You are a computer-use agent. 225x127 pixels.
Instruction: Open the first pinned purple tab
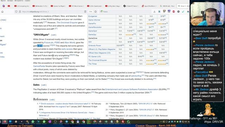[4, 6]
